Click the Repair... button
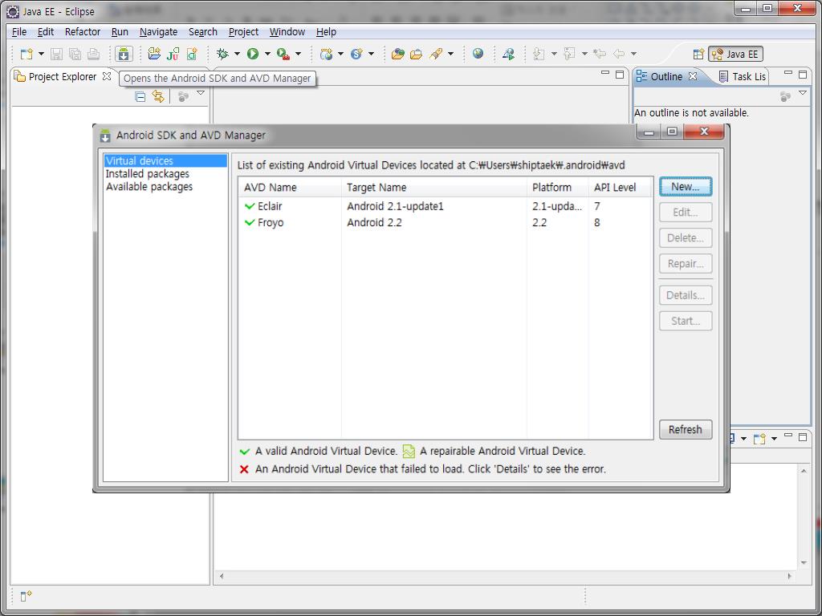 pos(686,263)
